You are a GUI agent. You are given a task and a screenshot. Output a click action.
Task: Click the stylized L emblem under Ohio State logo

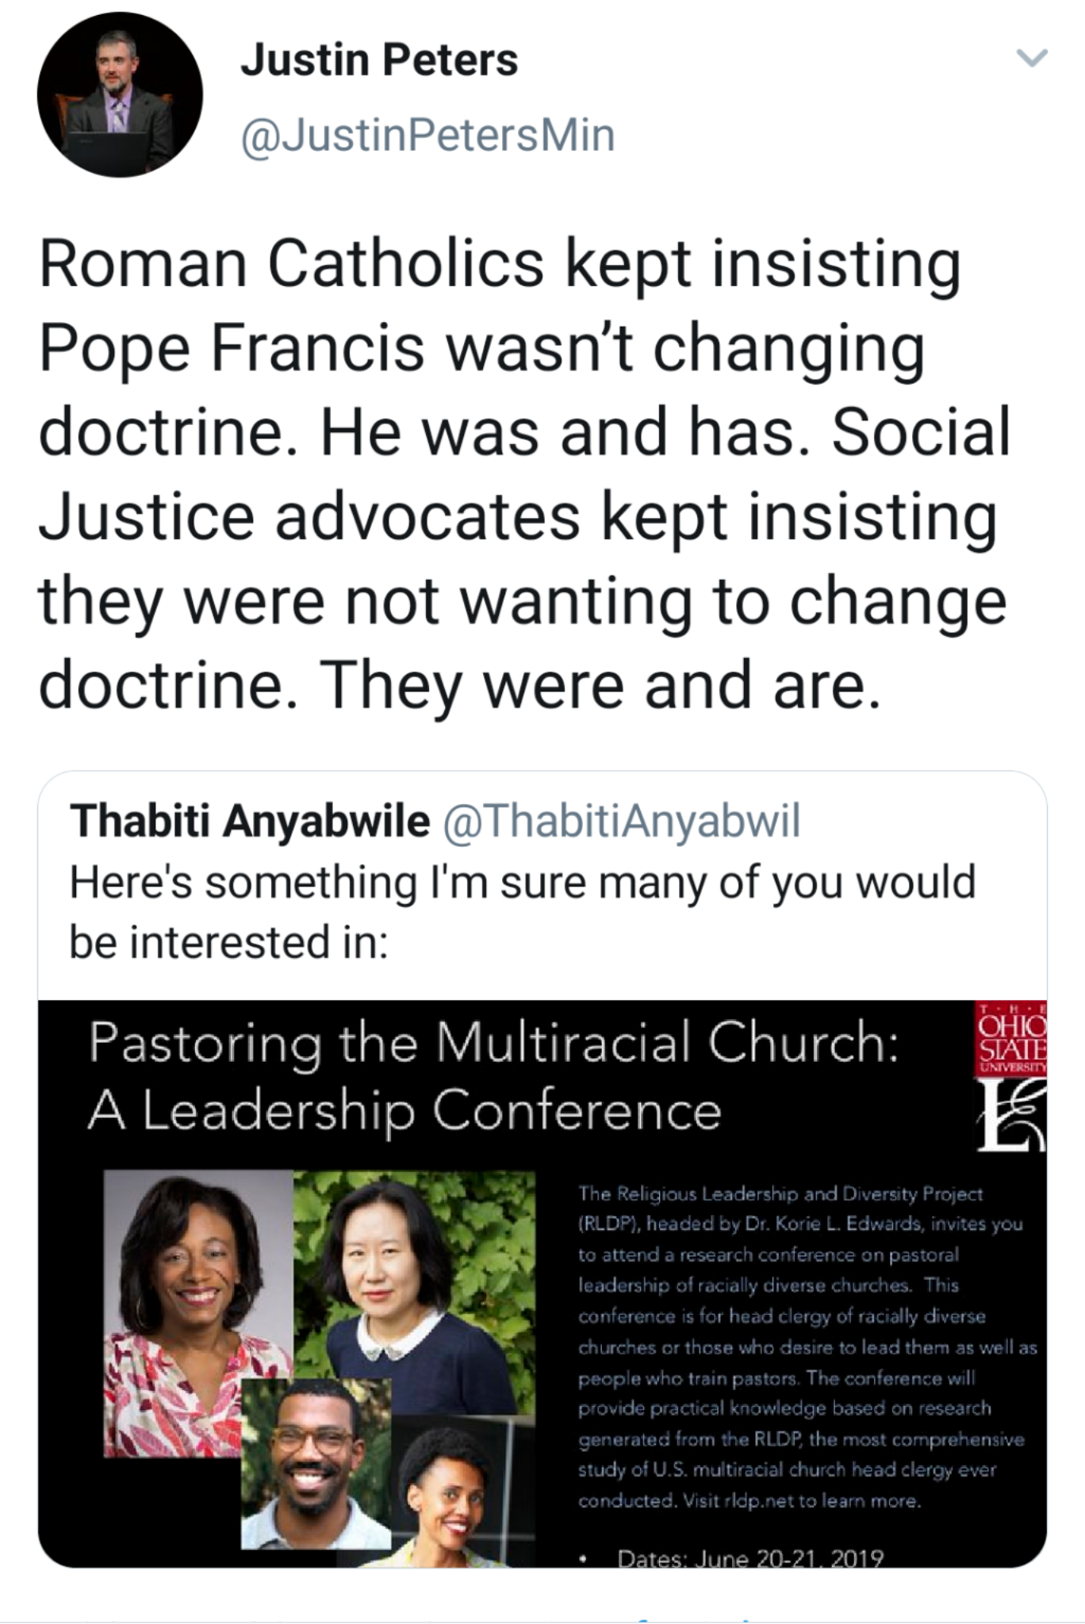coord(1010,1118)
